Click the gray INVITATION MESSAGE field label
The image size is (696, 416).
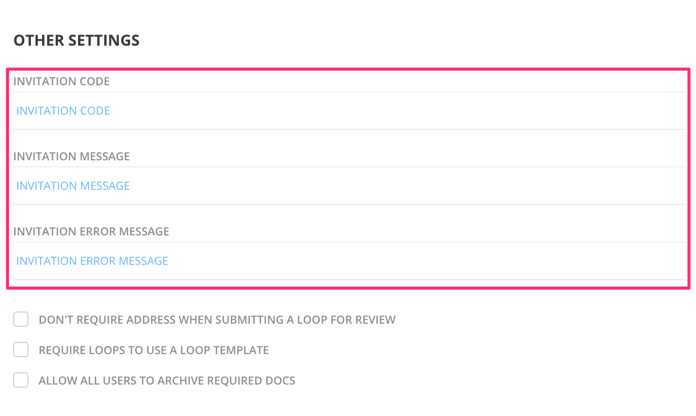tap(72, 157)
